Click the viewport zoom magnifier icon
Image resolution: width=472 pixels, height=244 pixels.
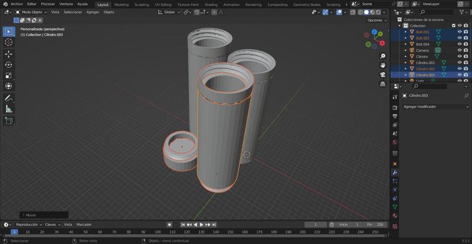(383, 56)
